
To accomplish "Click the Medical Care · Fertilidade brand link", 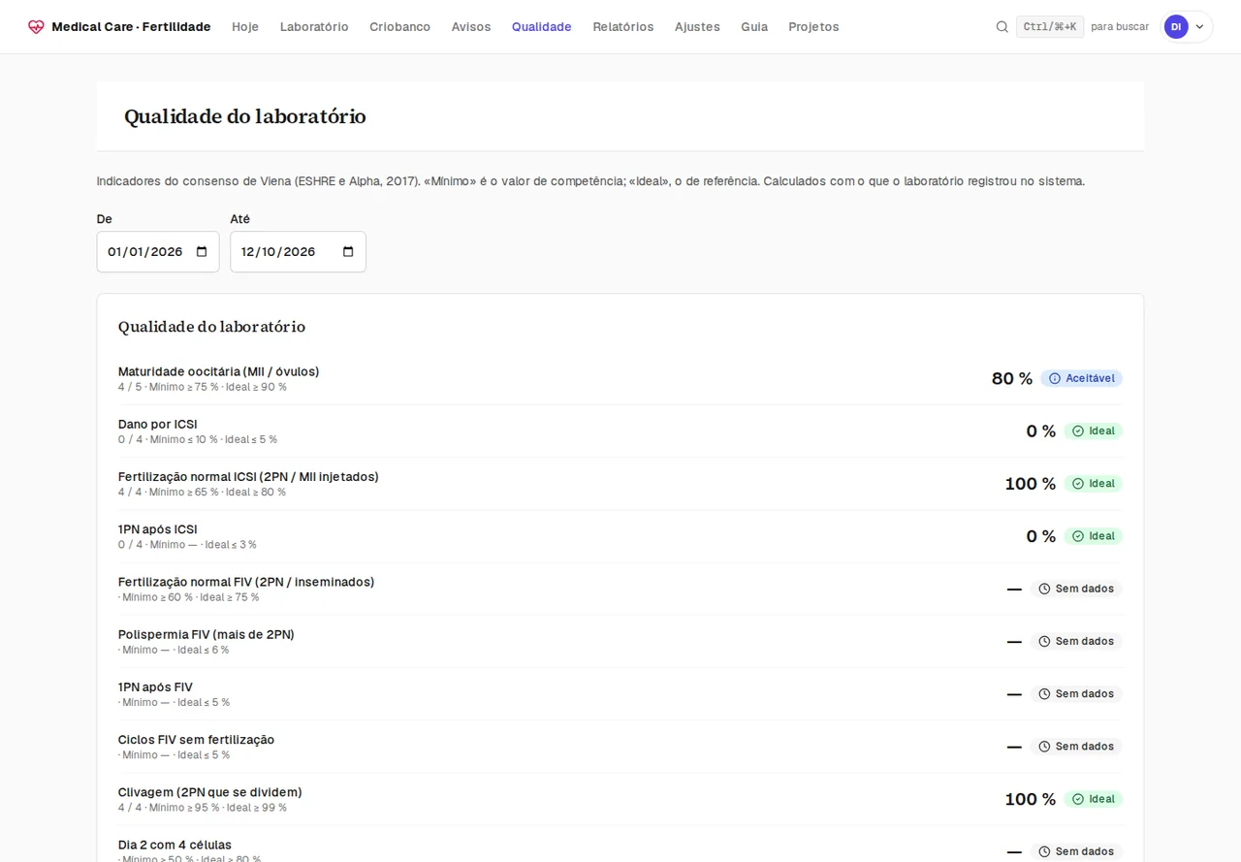I will point(119,27).
